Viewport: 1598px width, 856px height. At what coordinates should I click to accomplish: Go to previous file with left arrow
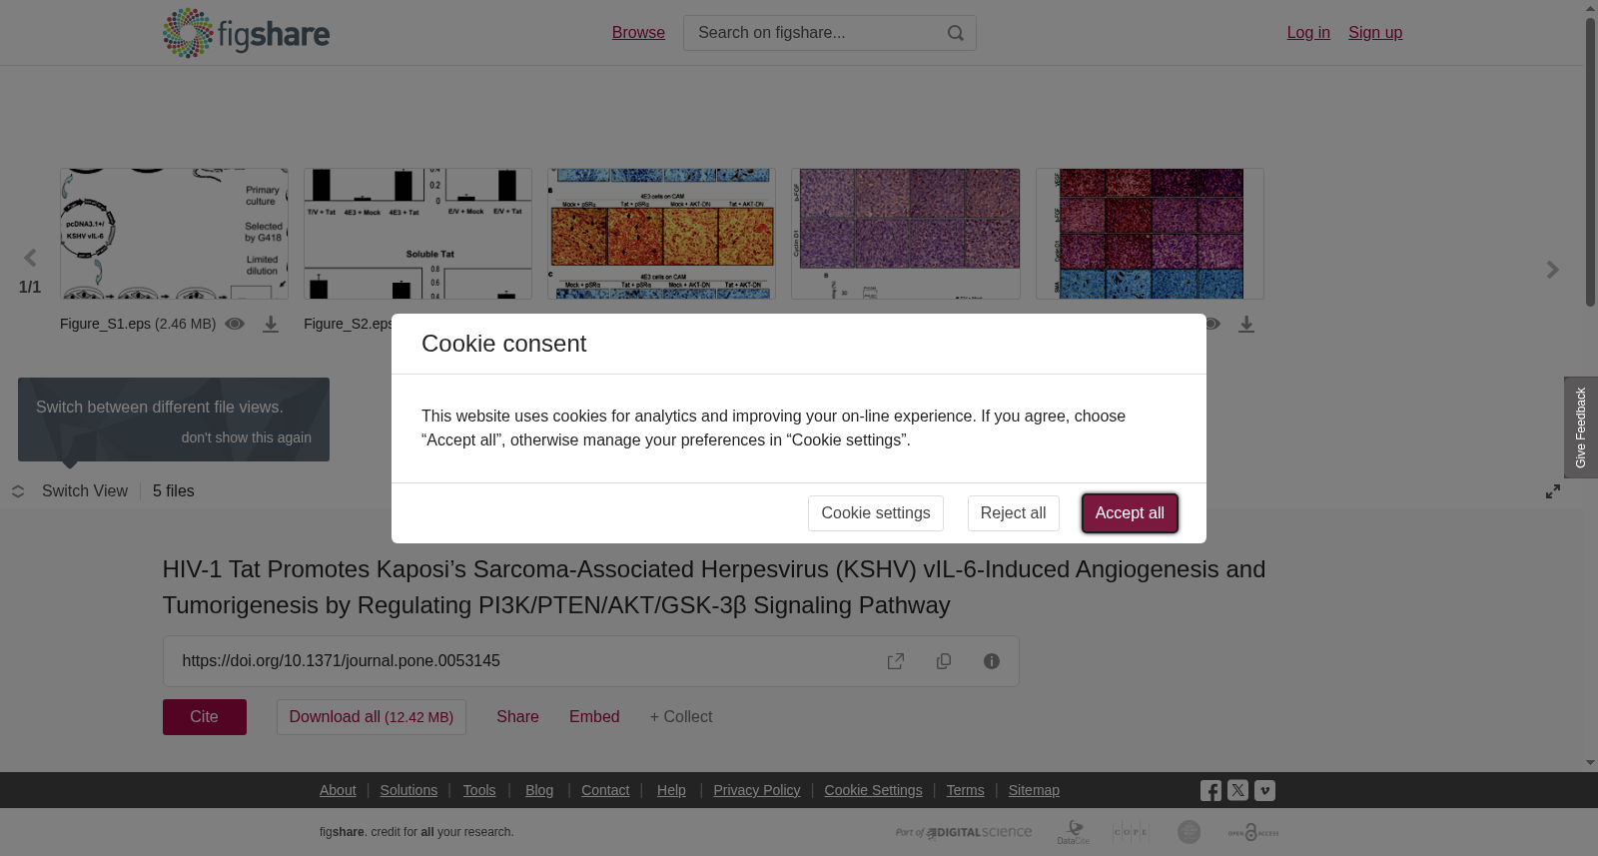click(30, 259)
